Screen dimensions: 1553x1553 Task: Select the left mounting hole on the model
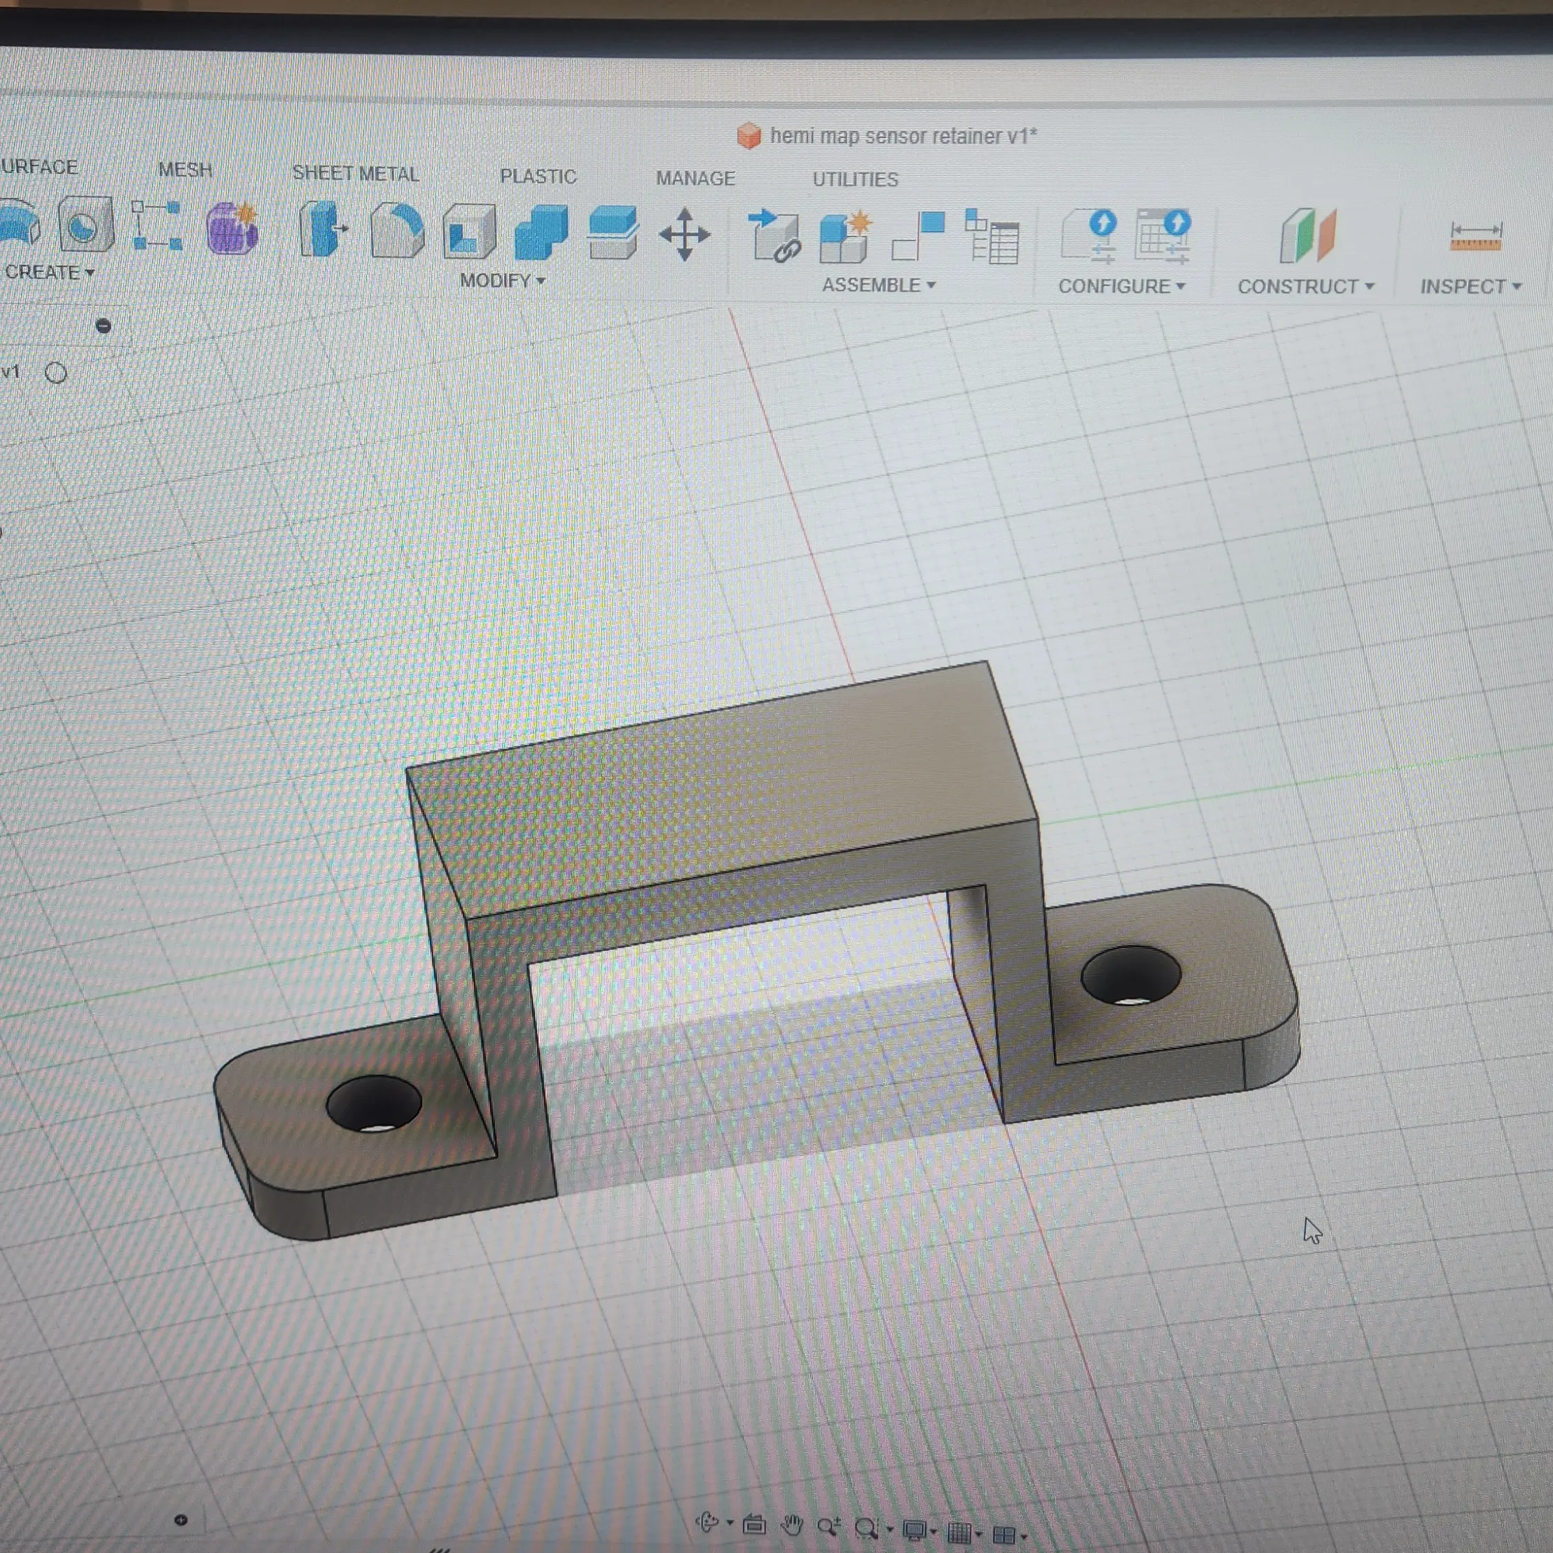click(x=374, y=1105)
